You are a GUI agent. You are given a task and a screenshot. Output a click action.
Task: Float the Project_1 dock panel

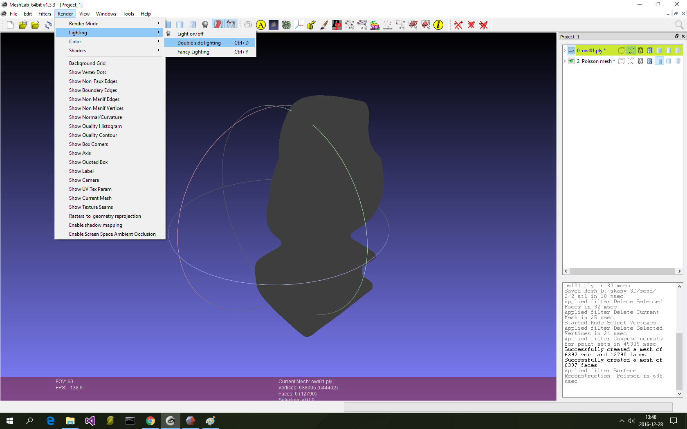676,36
